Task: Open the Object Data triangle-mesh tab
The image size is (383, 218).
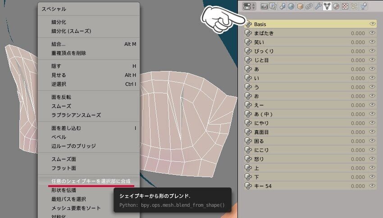Action: point(327,6)
